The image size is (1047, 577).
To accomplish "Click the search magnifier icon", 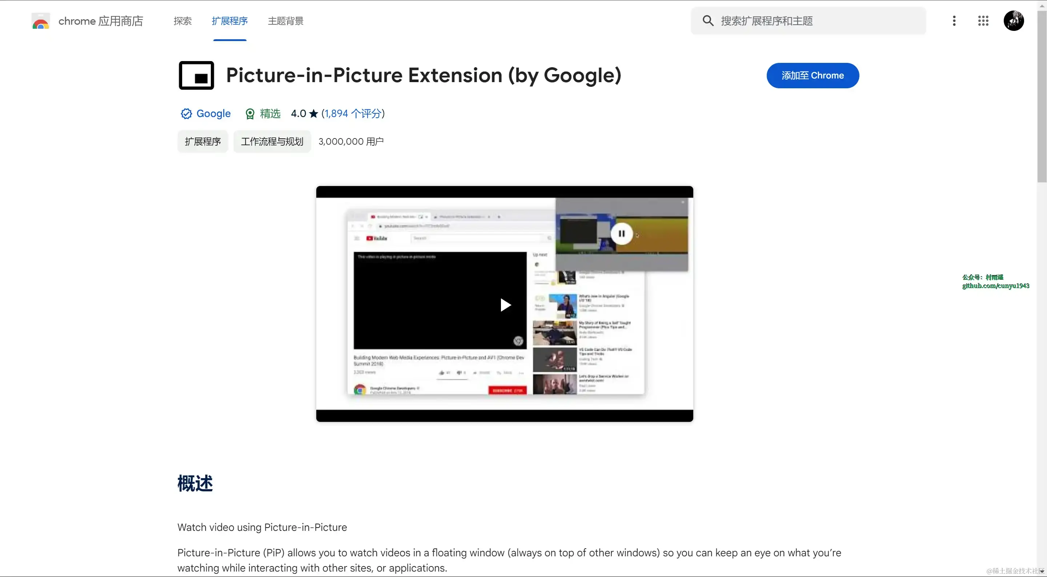I will coord(707,21).
